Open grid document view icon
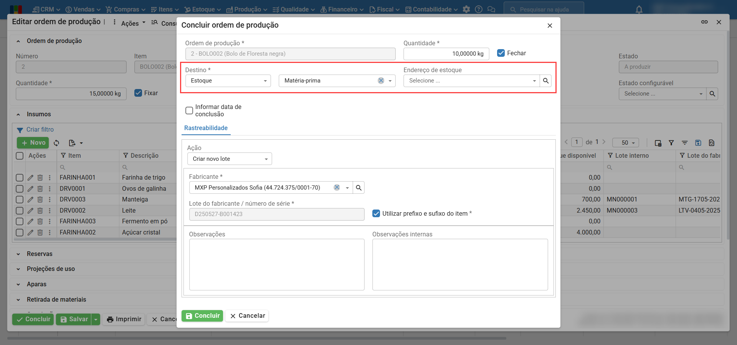The image size is (737, 345). pyautogui.click(x=712, y=143)
